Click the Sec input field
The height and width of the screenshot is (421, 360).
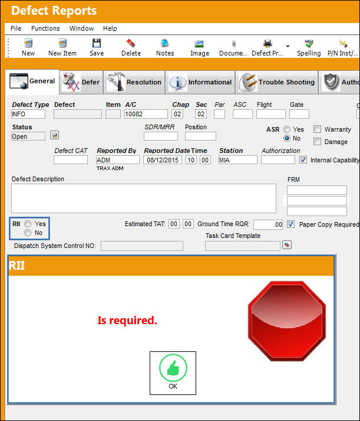tap(201, 114)
